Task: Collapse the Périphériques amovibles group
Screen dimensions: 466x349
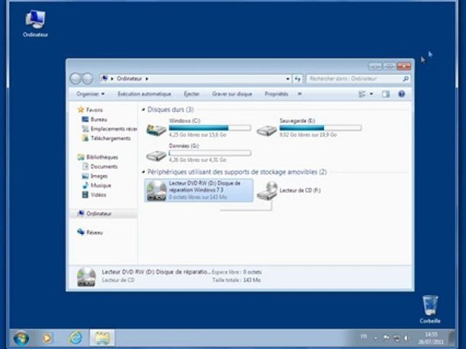Action: point(144,172)
